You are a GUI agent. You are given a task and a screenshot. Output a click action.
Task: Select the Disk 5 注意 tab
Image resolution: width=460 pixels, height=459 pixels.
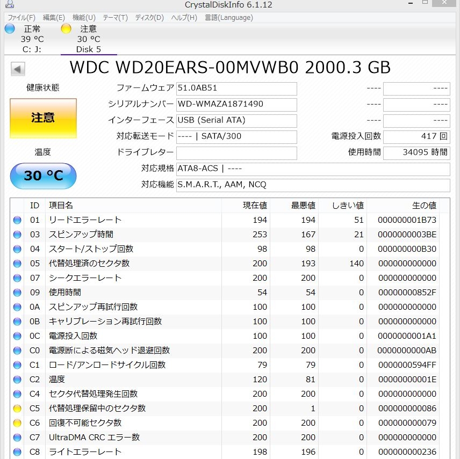(89, 39)
